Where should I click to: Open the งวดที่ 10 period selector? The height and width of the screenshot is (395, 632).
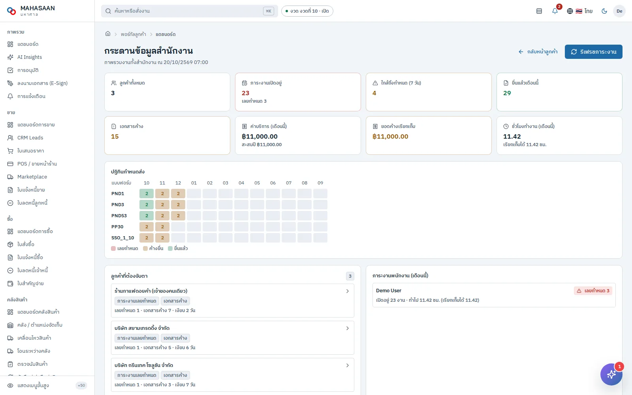tap(307, 11)
